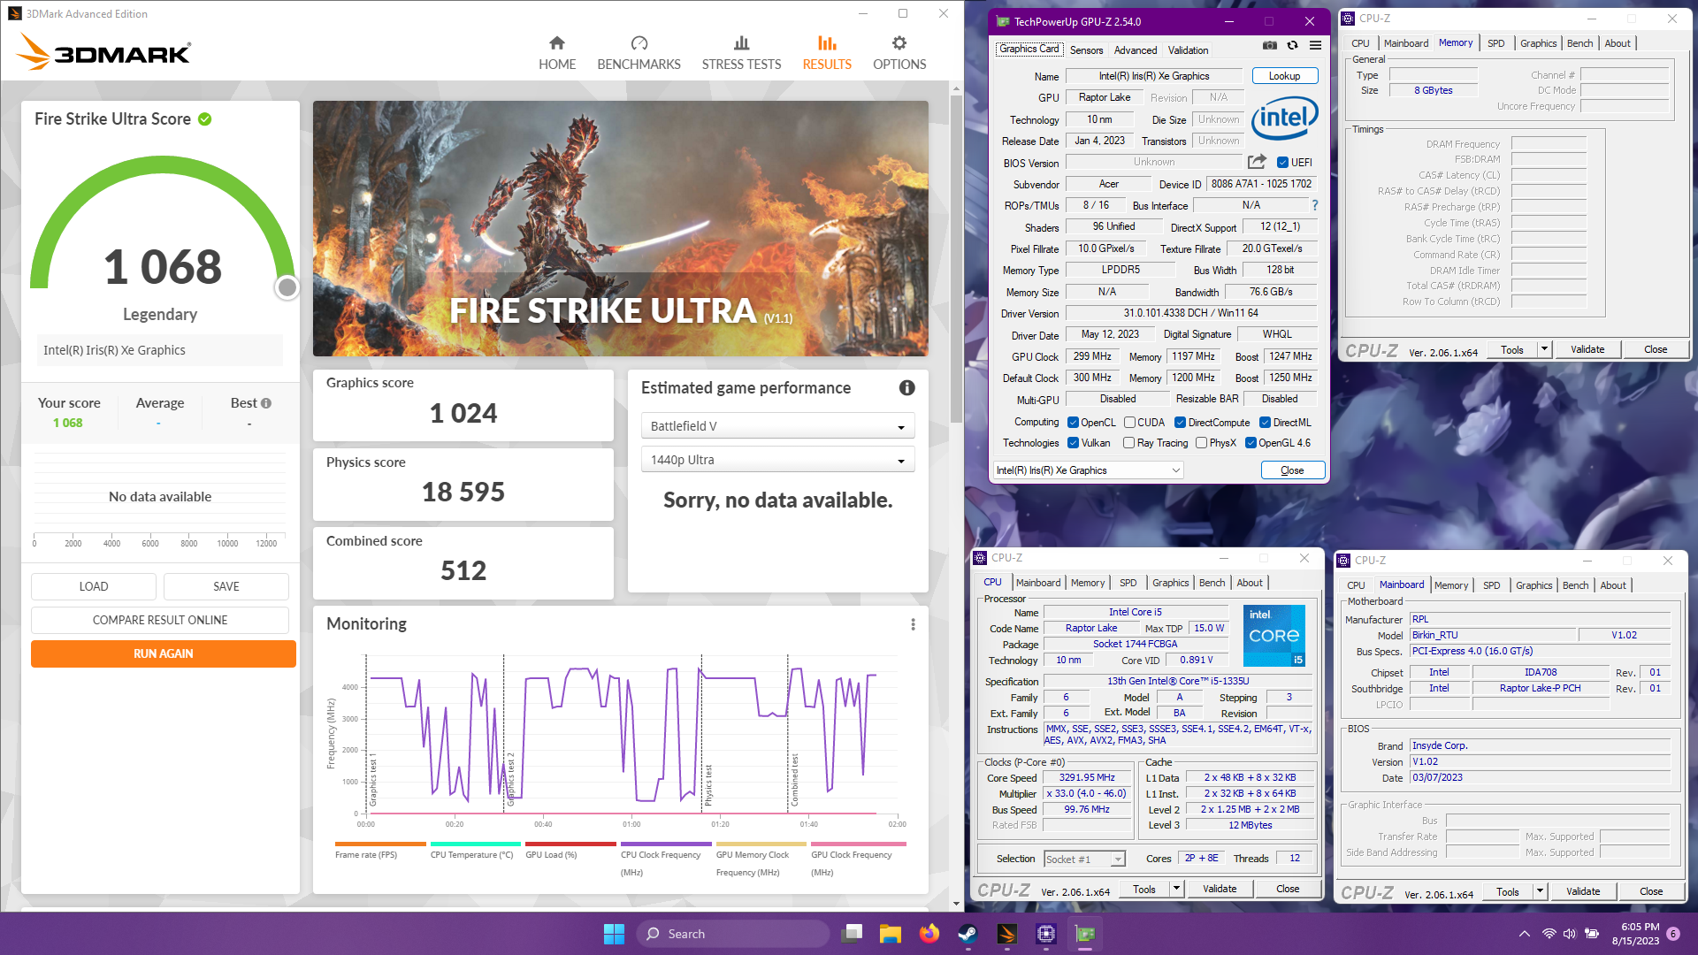Click the 3DMark logo
Viewport: 1698px width, 955px height.
[x=103, y=52]
